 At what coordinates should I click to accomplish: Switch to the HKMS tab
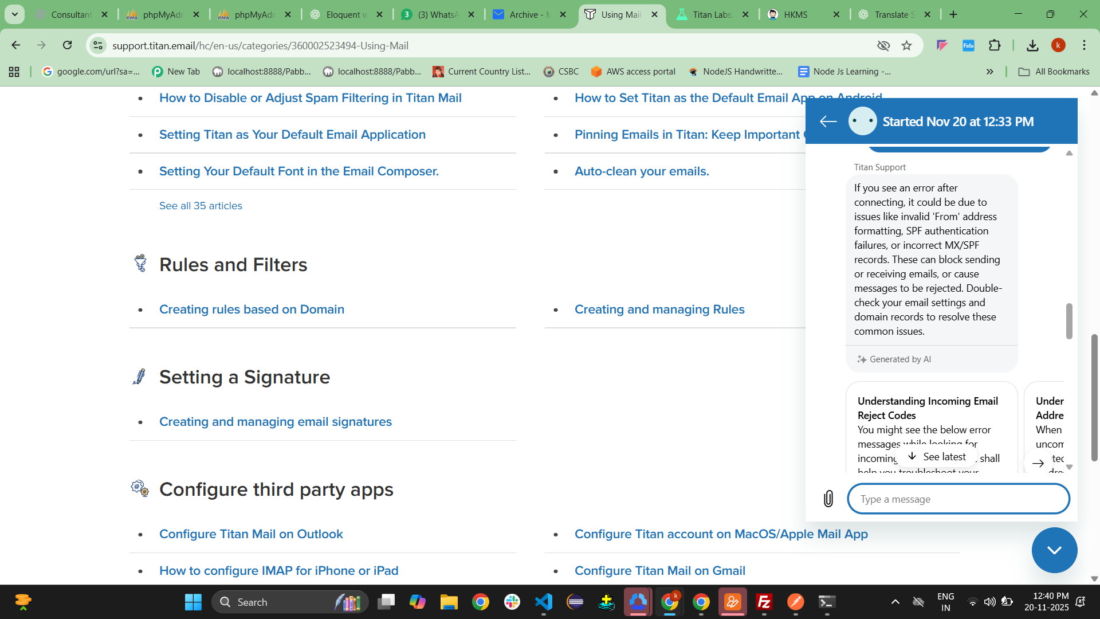pos(795,14)
